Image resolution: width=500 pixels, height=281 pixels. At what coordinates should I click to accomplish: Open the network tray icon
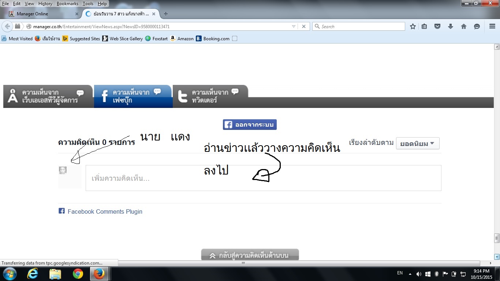coord(463,274)
